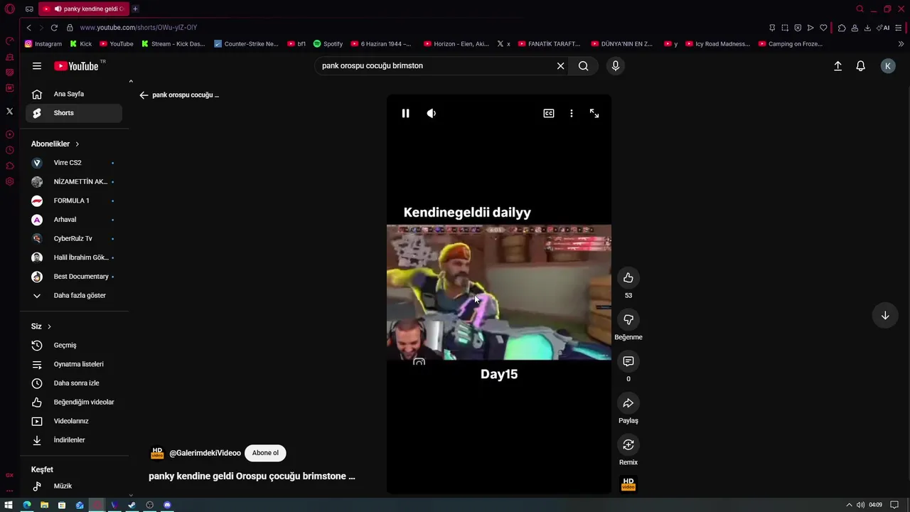
Task: Expand the Siz section
Action: (x=41, y=326)
